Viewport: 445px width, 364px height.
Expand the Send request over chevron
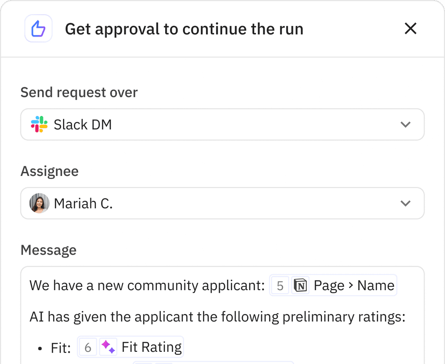405,125
